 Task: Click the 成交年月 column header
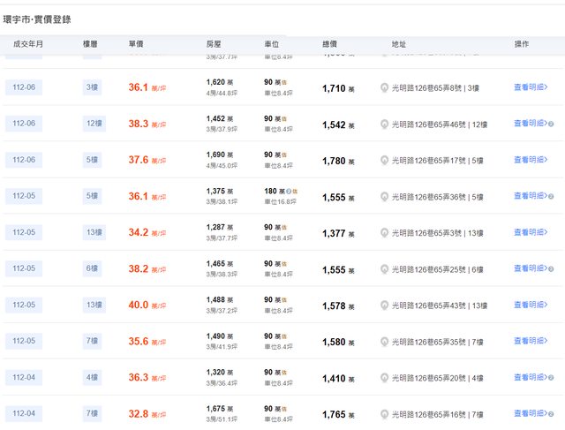(x=28, y=43)
